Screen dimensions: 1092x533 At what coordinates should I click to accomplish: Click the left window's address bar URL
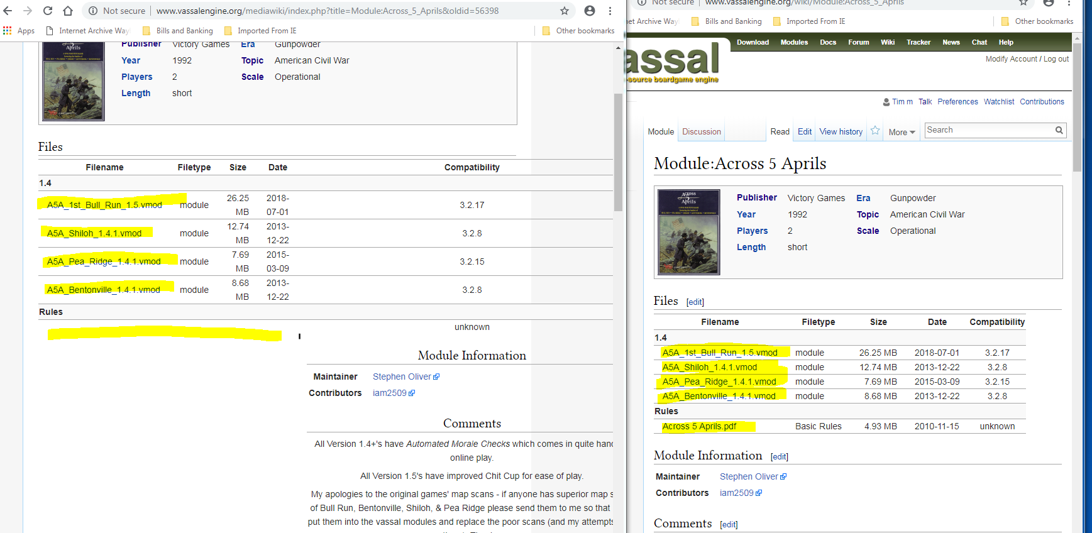(327, 11)
